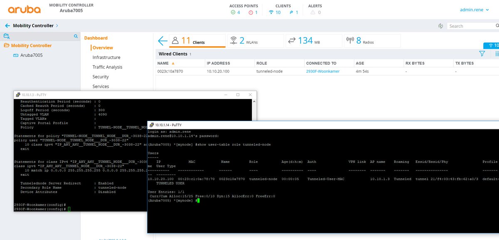Click the folder navigation icon in the sidebar
The image size is (499, 240).
click(x=6, y=36)
